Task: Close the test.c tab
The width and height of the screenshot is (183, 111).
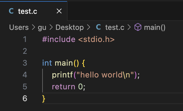Action: [x=59, y=11]
